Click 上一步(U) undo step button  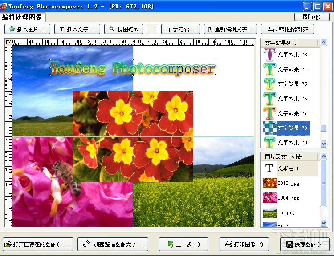click(183, 244)
